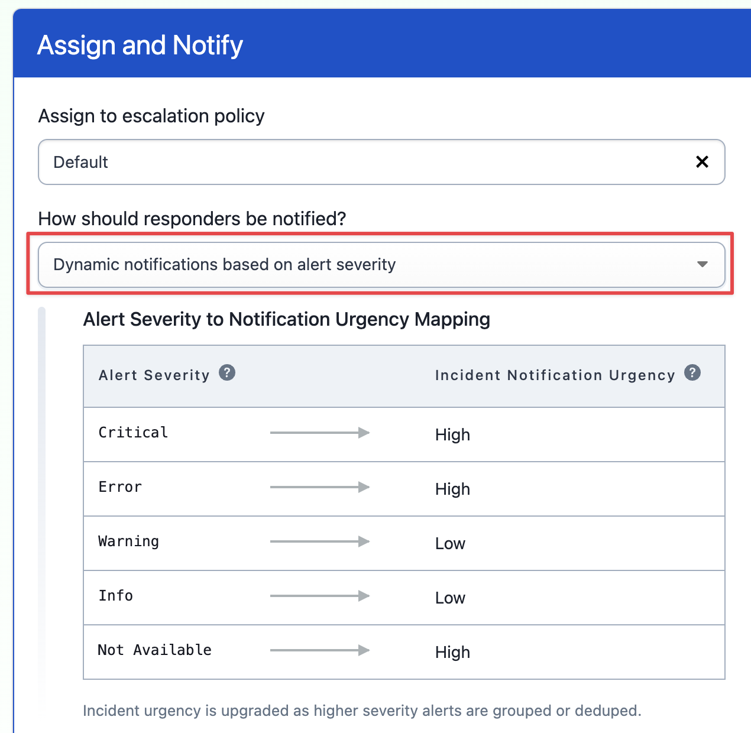Click the Alert Severity column header
The image size is (751, 733).
154,375
